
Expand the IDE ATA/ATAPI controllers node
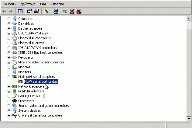[x=9, y=48]
